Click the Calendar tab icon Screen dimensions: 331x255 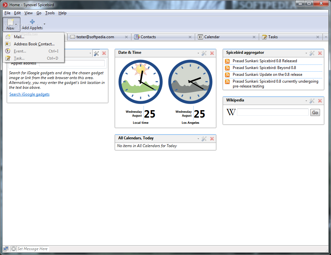200,37
